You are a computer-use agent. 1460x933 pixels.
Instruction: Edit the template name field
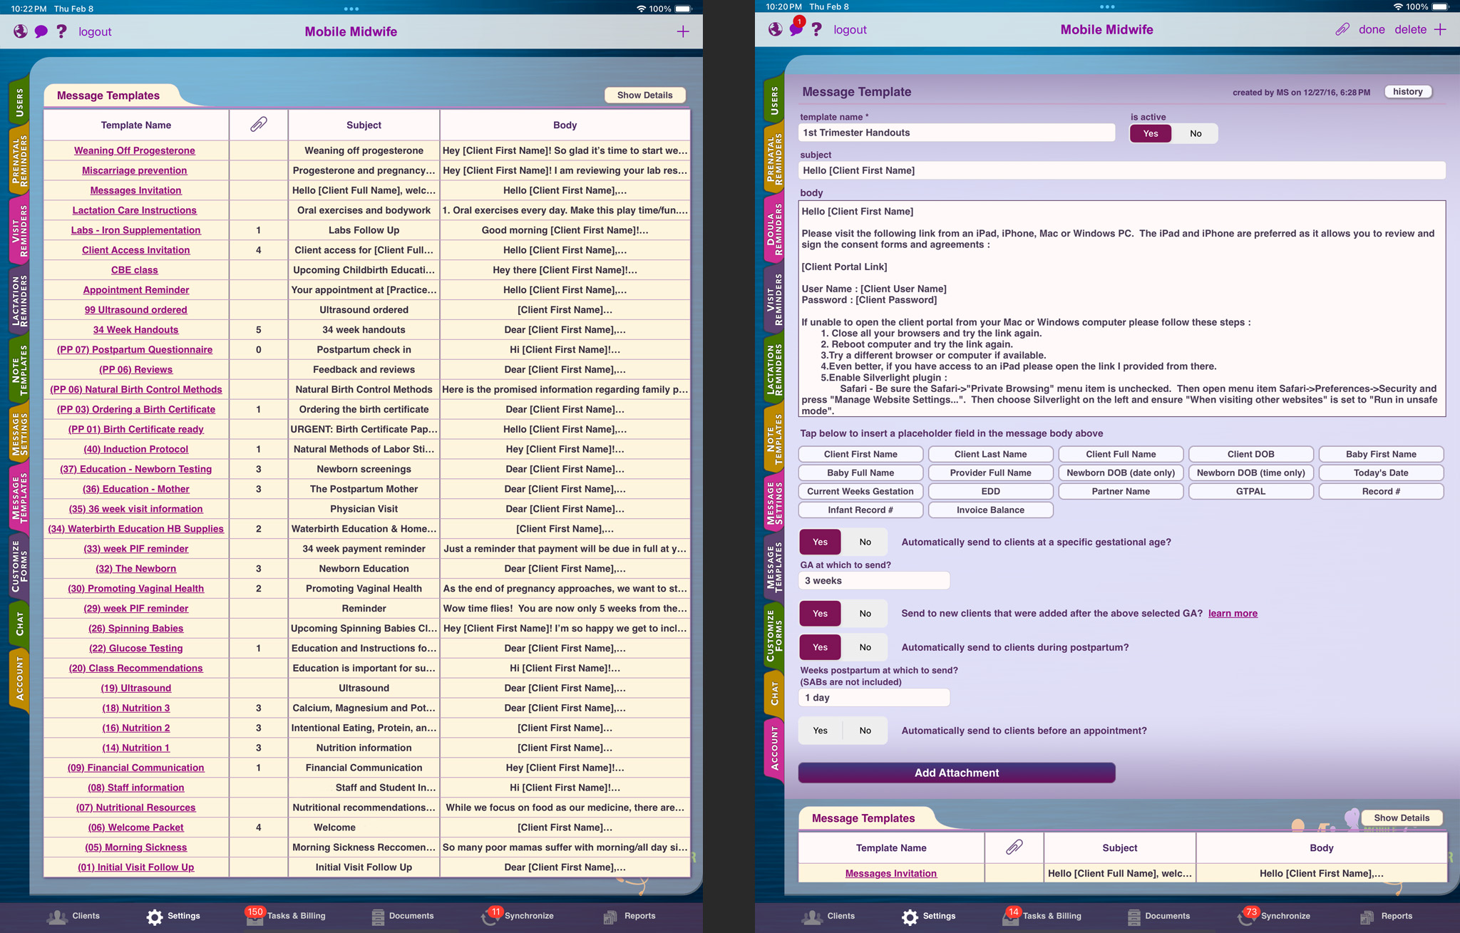pyautogui.click(x=957, y=133)
